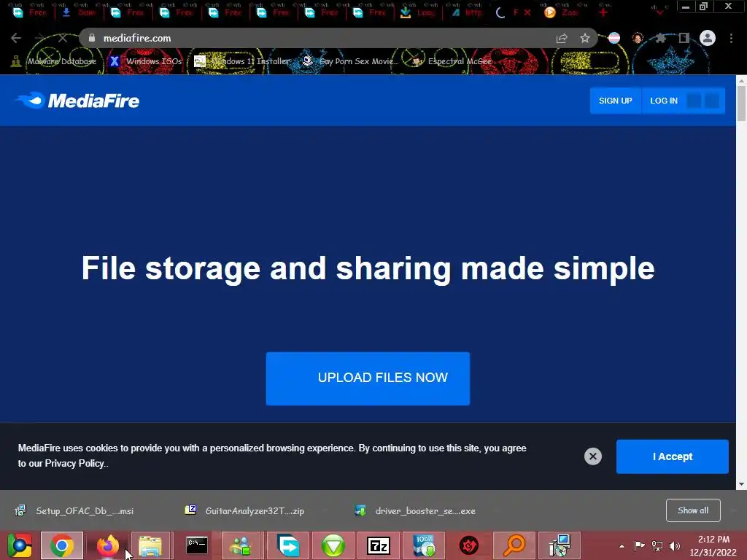Image resolution: width=747 pixels, height=560 pixels.
Task: Open the Malware Database bookmark
Action: (x=54, y=61)
